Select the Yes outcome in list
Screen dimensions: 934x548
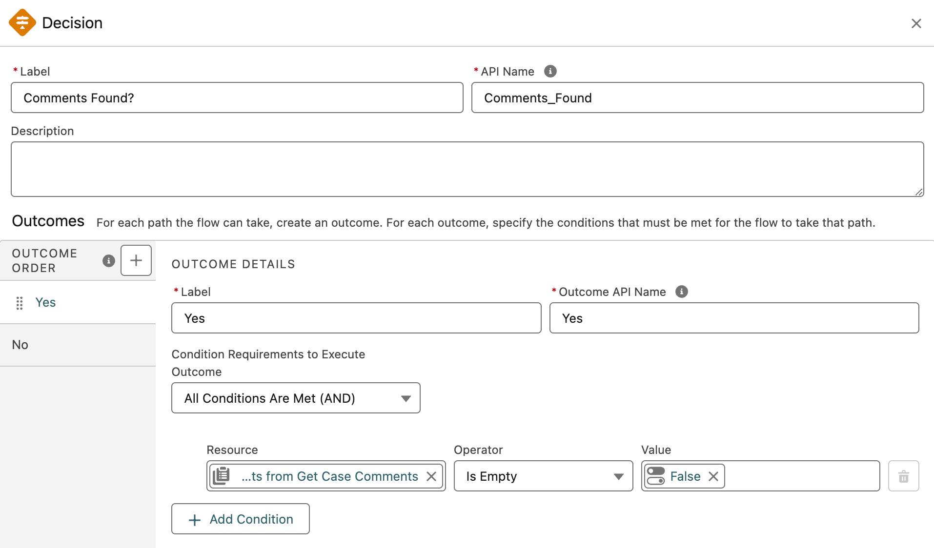click(78, 302)
